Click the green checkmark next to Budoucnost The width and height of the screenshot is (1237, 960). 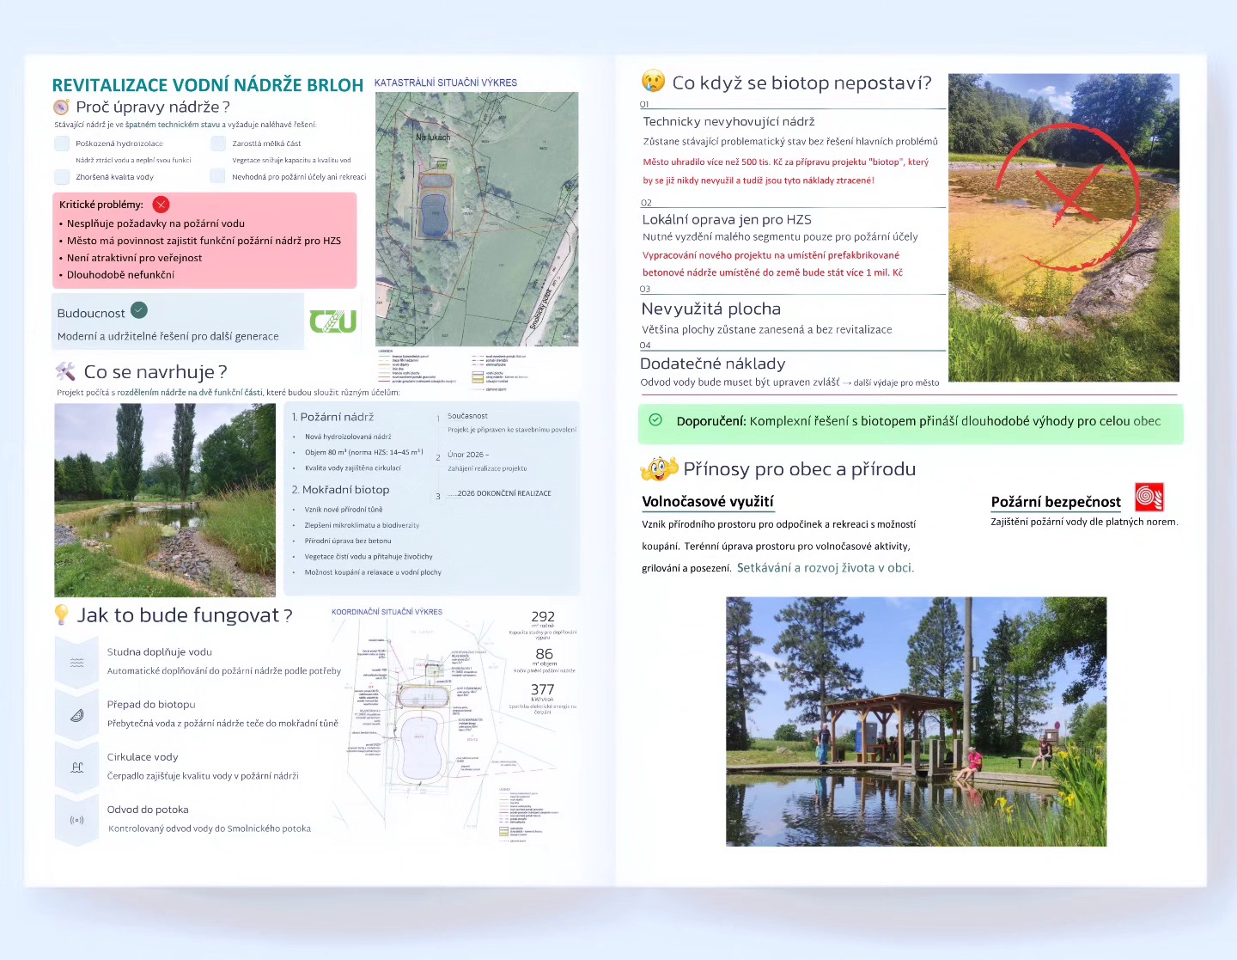pyautogui.click(x=139, y=310)
